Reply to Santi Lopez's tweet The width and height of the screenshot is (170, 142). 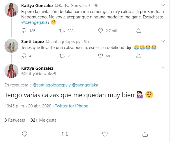pyautogui.click(x=24, y=56)
